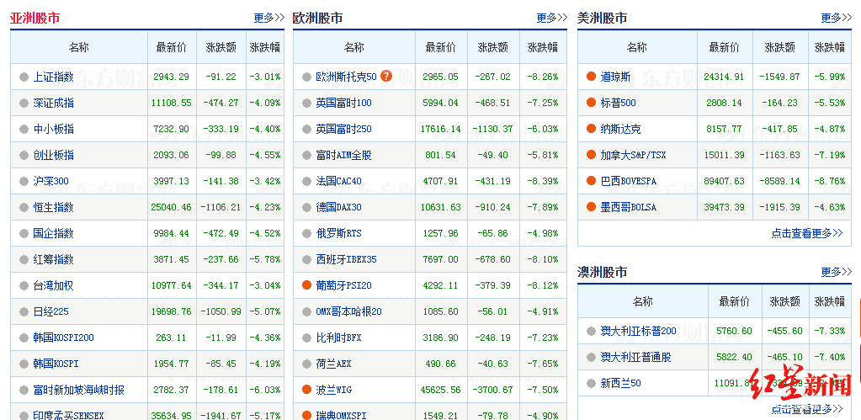
Task: Open 更多>> for 亚洲股市
Action: click(x=269, y=18)
